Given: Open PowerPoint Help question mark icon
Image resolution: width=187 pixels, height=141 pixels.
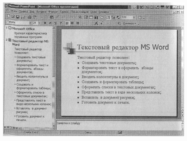Looking at the screenshot, I should point(140,17).
